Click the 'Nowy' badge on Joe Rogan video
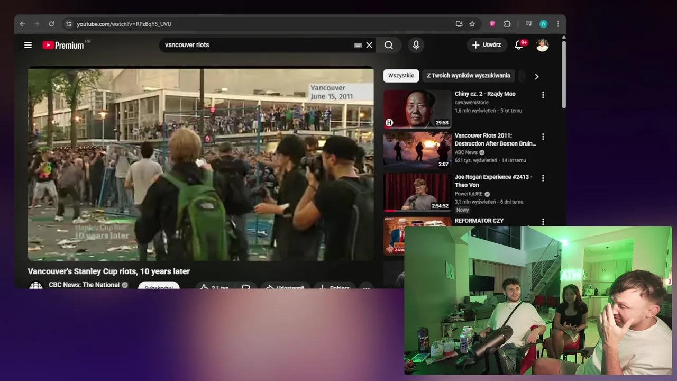677x381 pixels. point(463,210)
